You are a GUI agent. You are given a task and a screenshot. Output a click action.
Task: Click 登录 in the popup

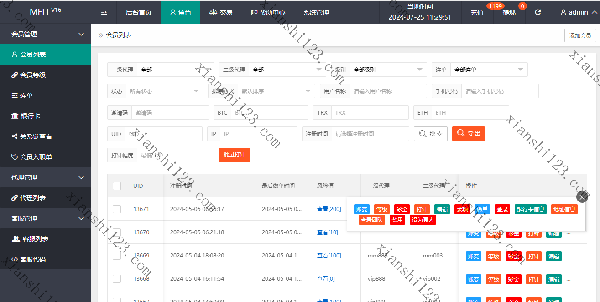click(502, 209)
